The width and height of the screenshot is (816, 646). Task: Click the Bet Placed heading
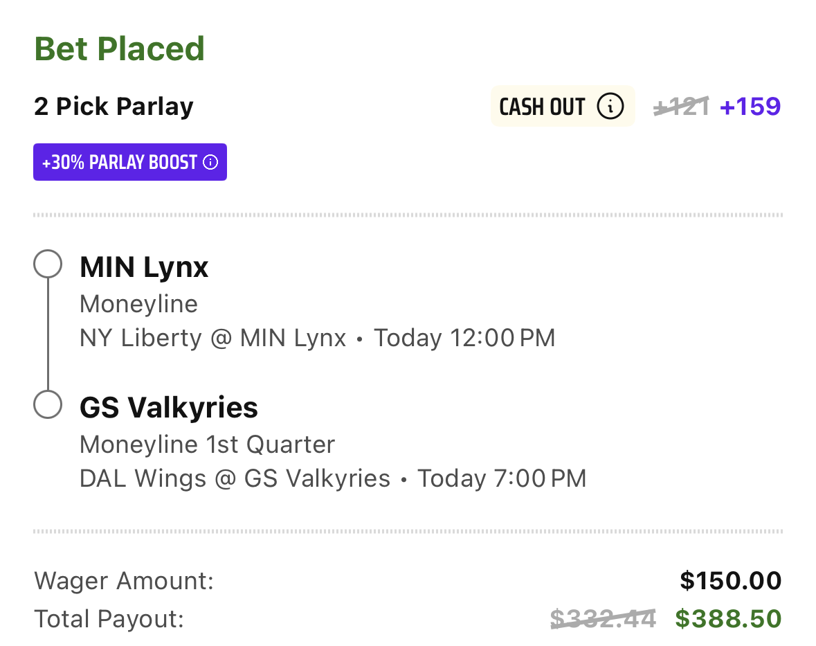point(119,49)
